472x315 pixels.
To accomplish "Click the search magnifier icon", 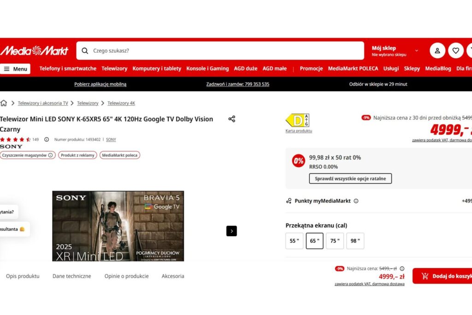I will coord(85,51).
